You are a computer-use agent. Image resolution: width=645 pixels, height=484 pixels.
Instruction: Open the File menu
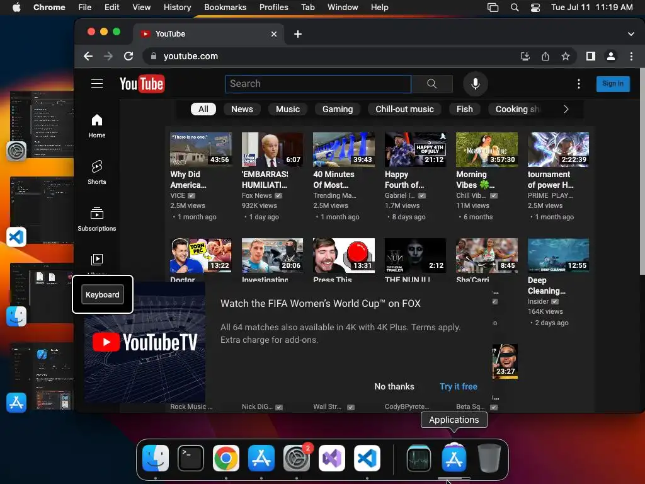click(85, 8)
